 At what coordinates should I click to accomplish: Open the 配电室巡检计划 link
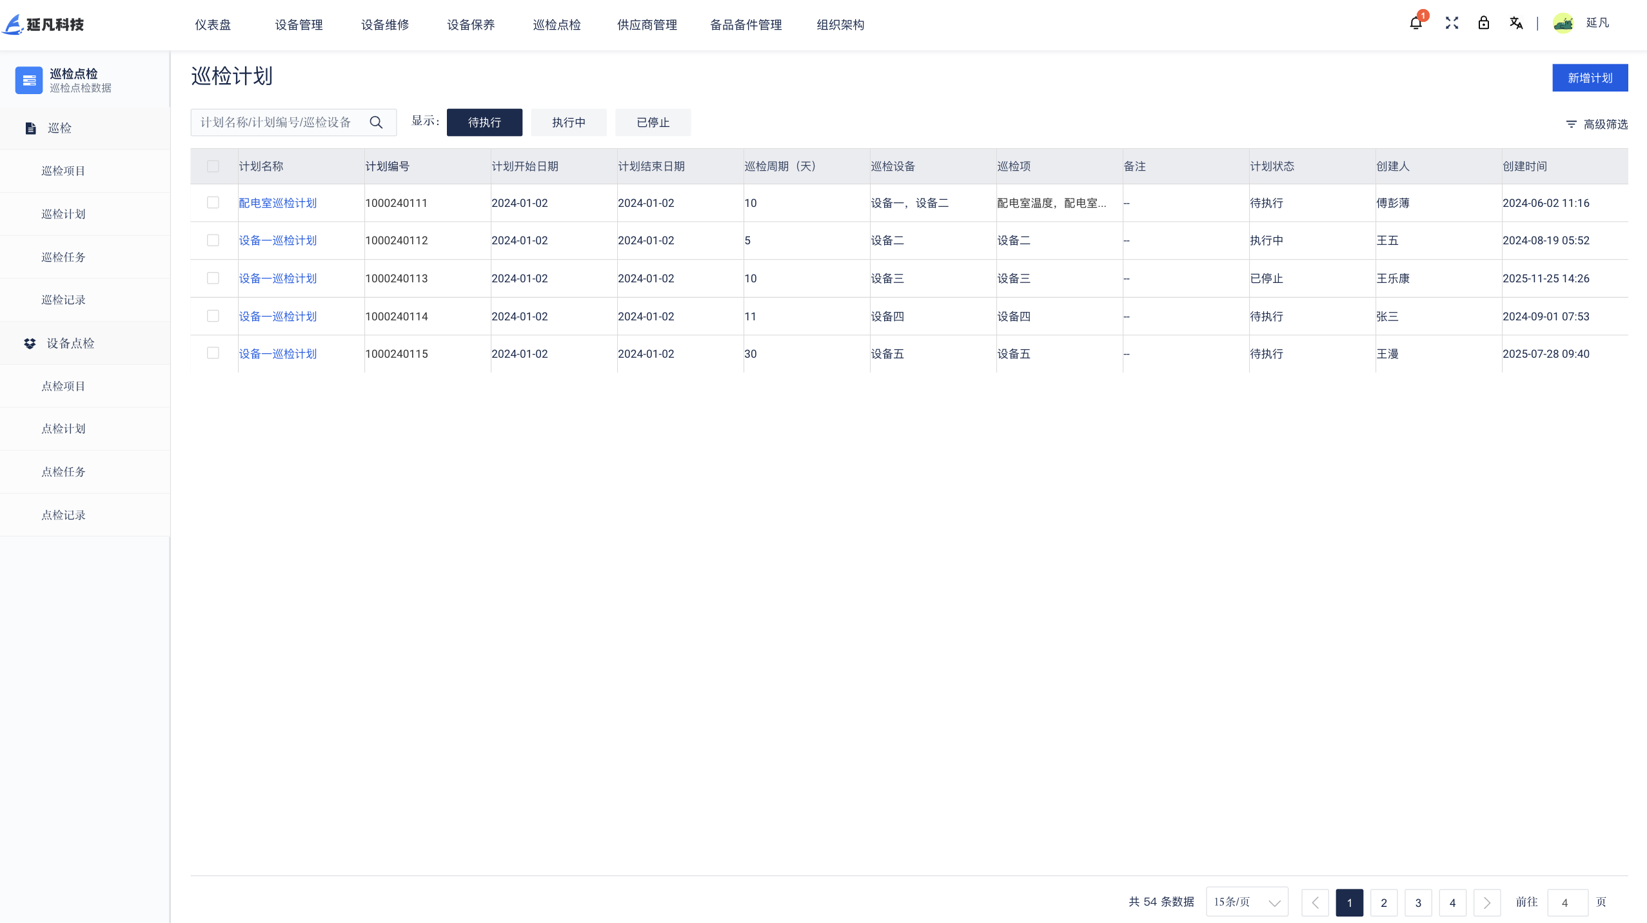[x=277, y=203]
